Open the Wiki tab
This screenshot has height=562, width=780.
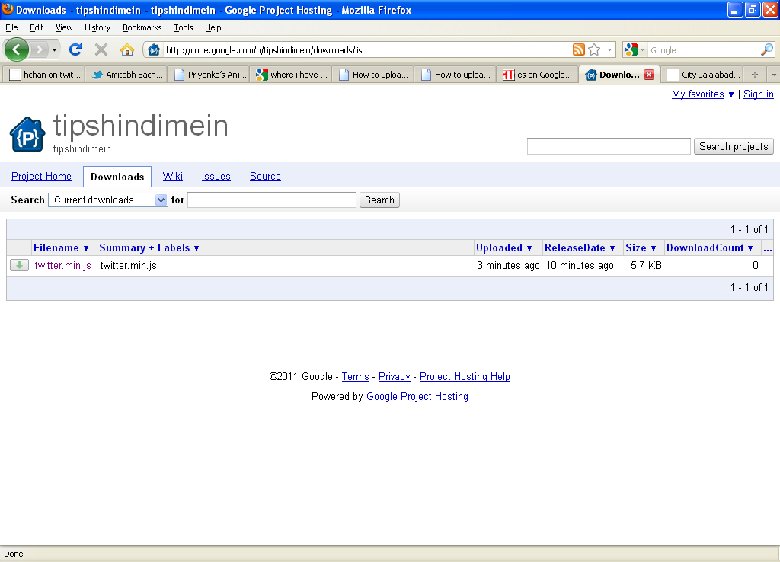tap(173, 176)
